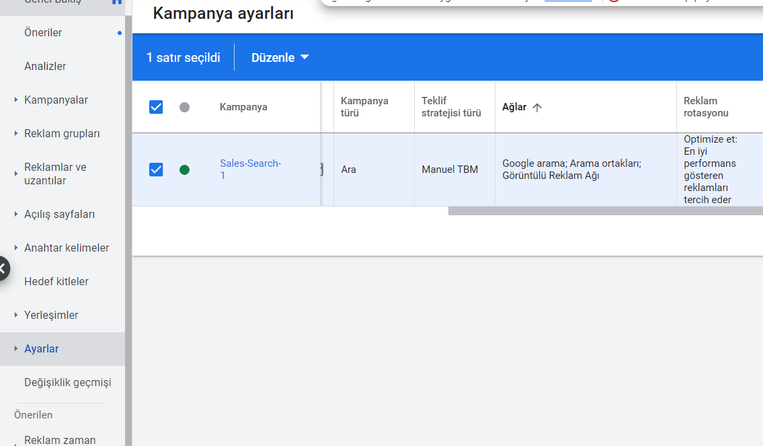Click the blue dot beside Öneriler
Screen dimensions: 763x446
point(119,33)
